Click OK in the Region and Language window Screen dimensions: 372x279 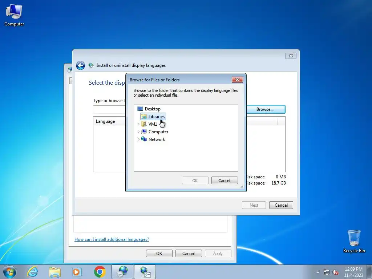point(159,253)
